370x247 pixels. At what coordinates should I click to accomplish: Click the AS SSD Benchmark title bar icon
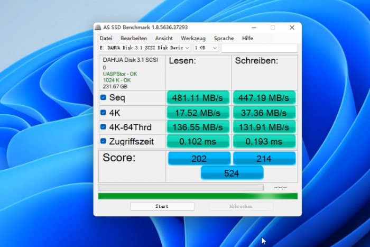[x=99, y=28]
